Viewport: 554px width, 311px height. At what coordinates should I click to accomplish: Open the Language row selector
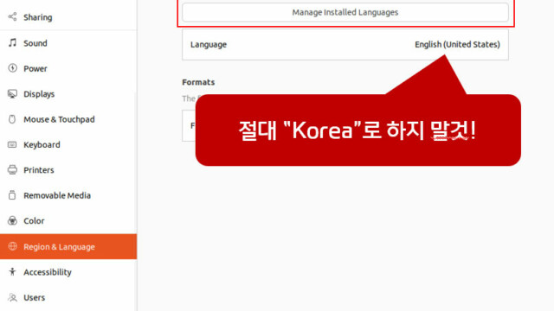click(345, 44)
